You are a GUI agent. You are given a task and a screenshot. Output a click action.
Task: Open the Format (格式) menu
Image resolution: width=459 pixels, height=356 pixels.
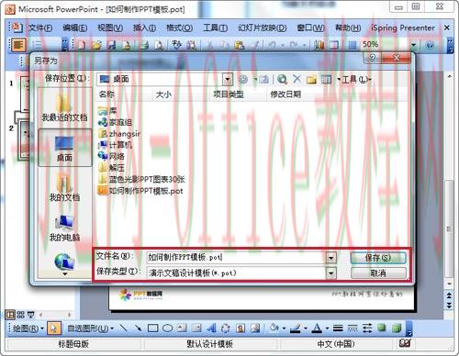(179, 28)
